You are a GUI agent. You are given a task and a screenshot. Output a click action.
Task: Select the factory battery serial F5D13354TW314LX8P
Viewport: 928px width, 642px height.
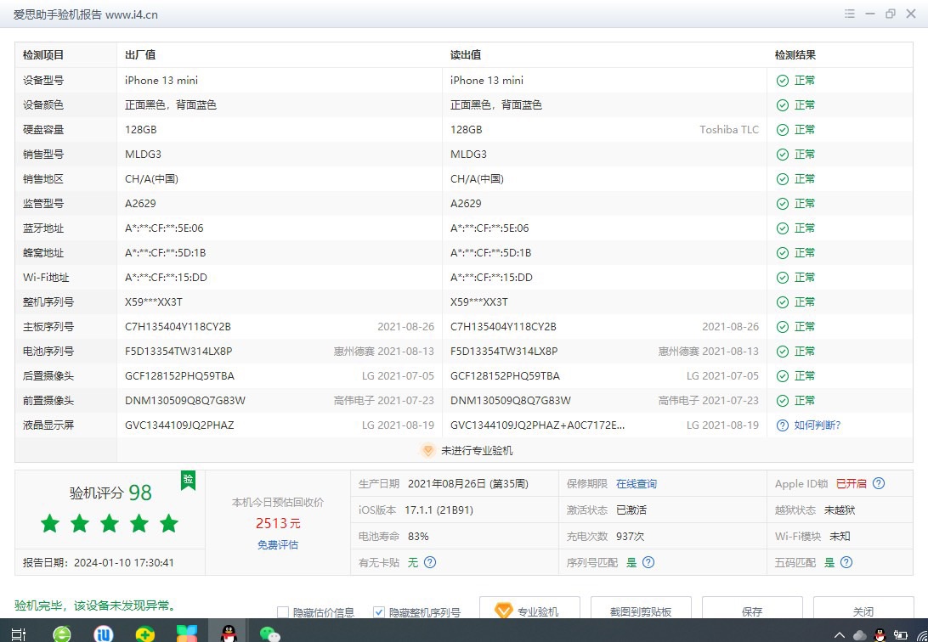[x=178, y=352]
